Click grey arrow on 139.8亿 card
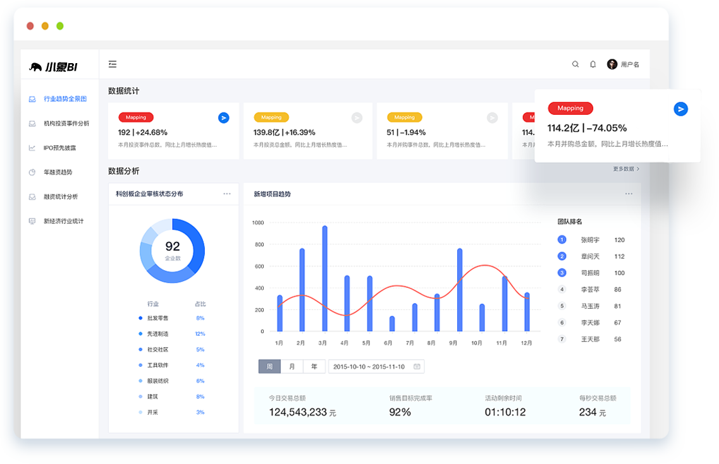Screen dimensions: 719x464 357,117
